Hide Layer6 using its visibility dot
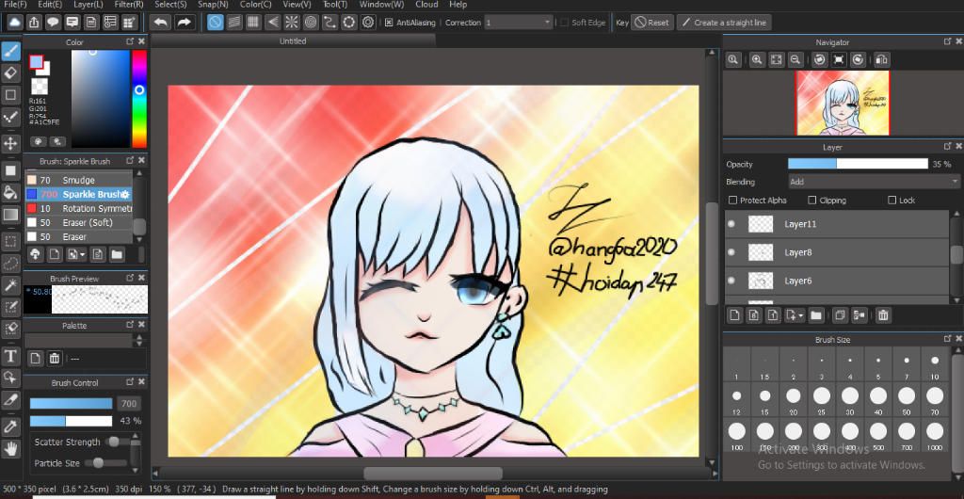This screenshot has width=964, height=499. [x=731, y=281]
